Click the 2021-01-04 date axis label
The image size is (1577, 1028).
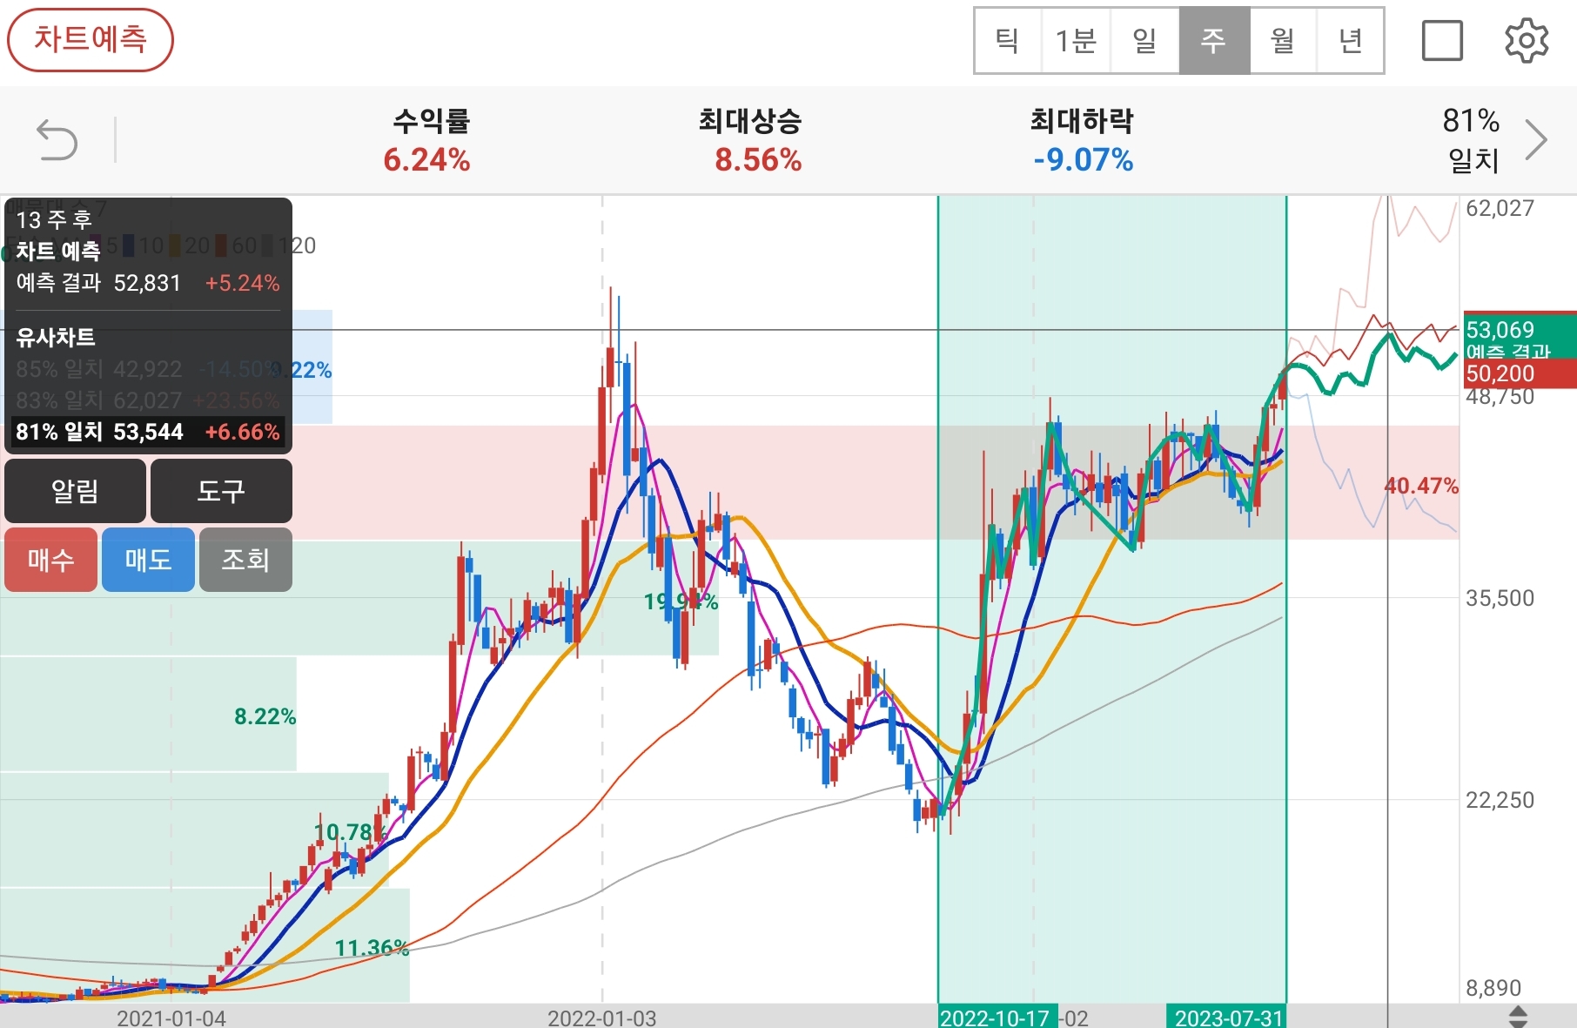(171, 1018)
